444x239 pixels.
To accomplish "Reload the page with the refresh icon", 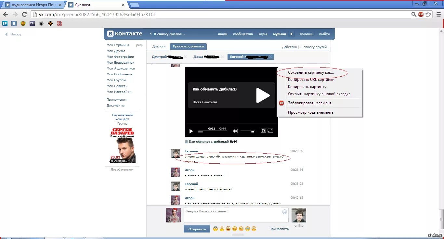I will pyautogui.click(x=24, y=15).
